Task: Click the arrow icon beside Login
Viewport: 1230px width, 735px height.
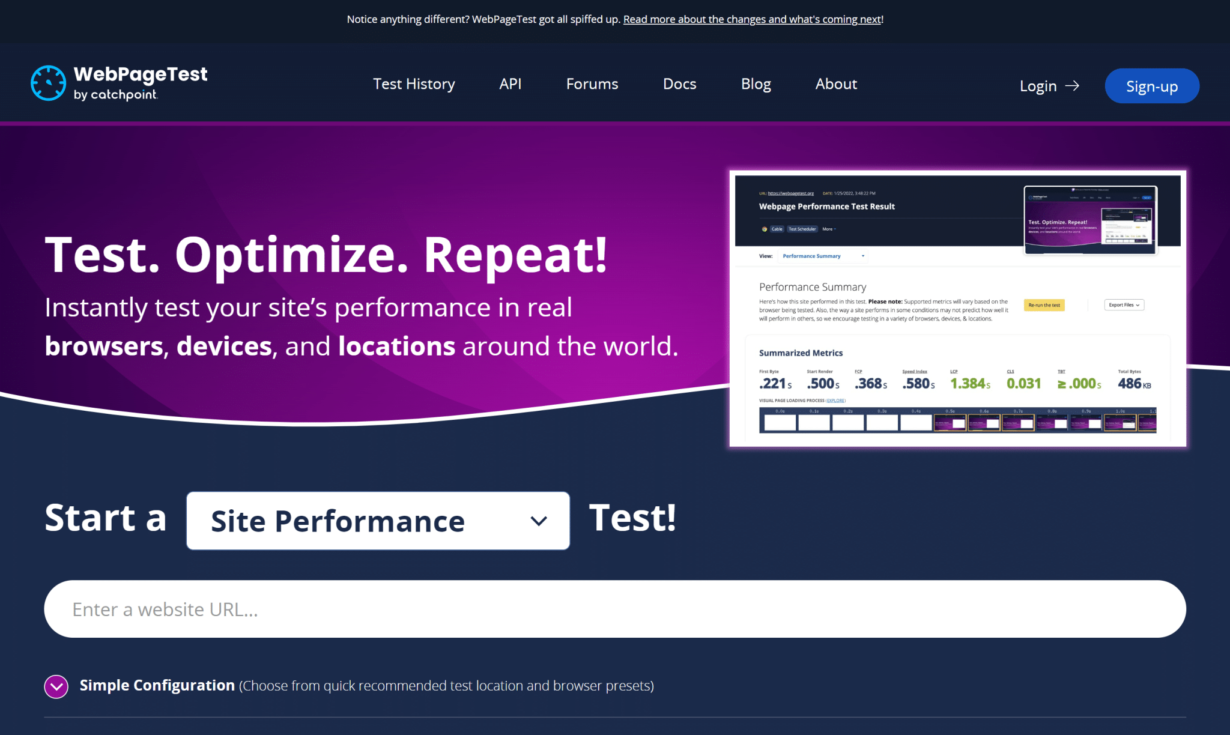Action: click(1073, 86)
